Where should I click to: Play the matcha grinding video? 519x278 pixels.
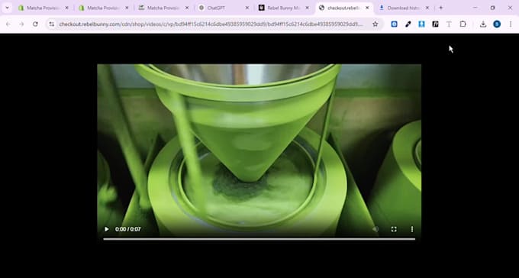[x=107, y=229]
